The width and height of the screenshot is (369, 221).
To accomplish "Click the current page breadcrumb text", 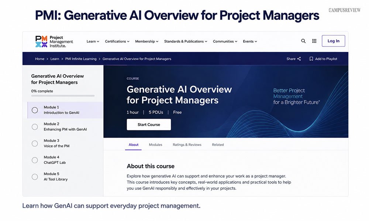I will tap(137, 59).
